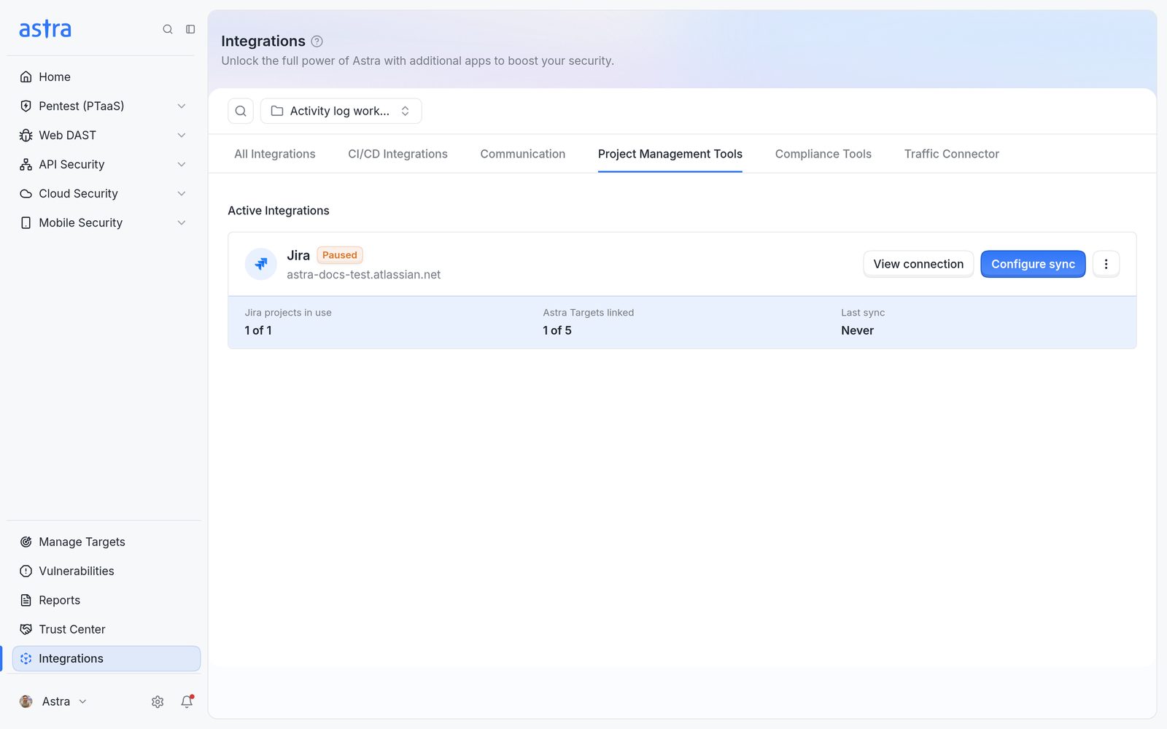Click the integrations search icon button
This screenshot has width=1167, height=729.
point(241,111)
